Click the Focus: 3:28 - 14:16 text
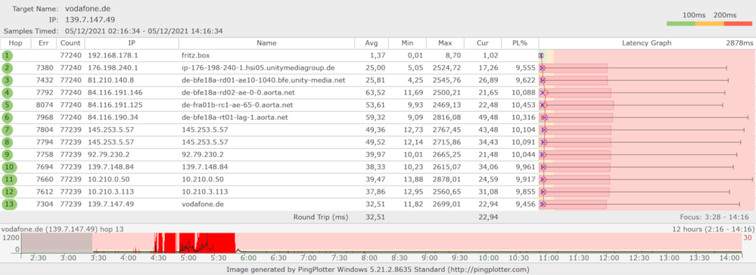This screenshot has width=756, height=275. pos(714,217)
